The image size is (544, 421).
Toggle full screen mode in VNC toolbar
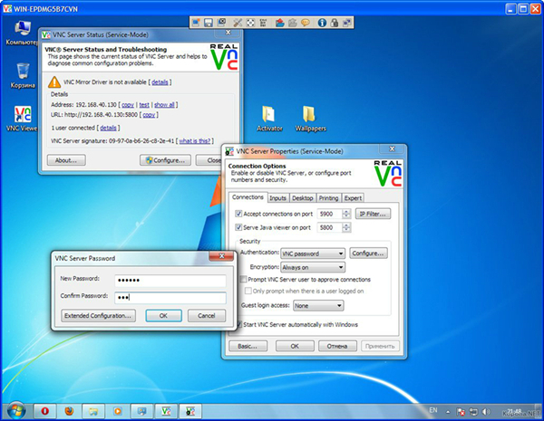point(251,21)
